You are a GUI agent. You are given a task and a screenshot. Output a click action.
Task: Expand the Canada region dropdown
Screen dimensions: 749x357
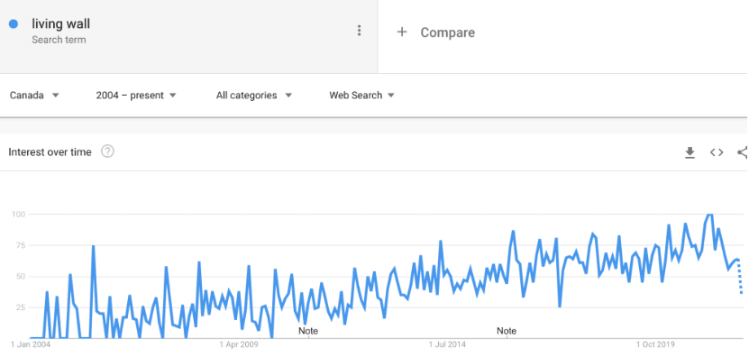34,95
